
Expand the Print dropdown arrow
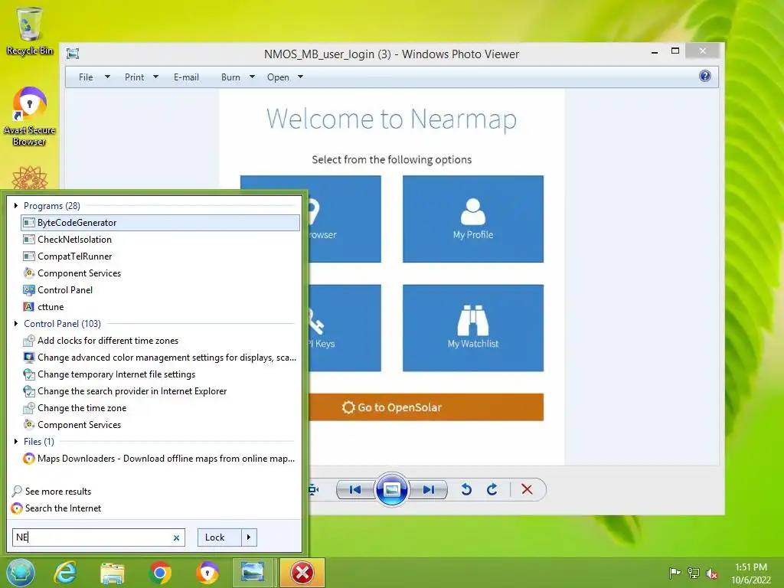[155, 77]
